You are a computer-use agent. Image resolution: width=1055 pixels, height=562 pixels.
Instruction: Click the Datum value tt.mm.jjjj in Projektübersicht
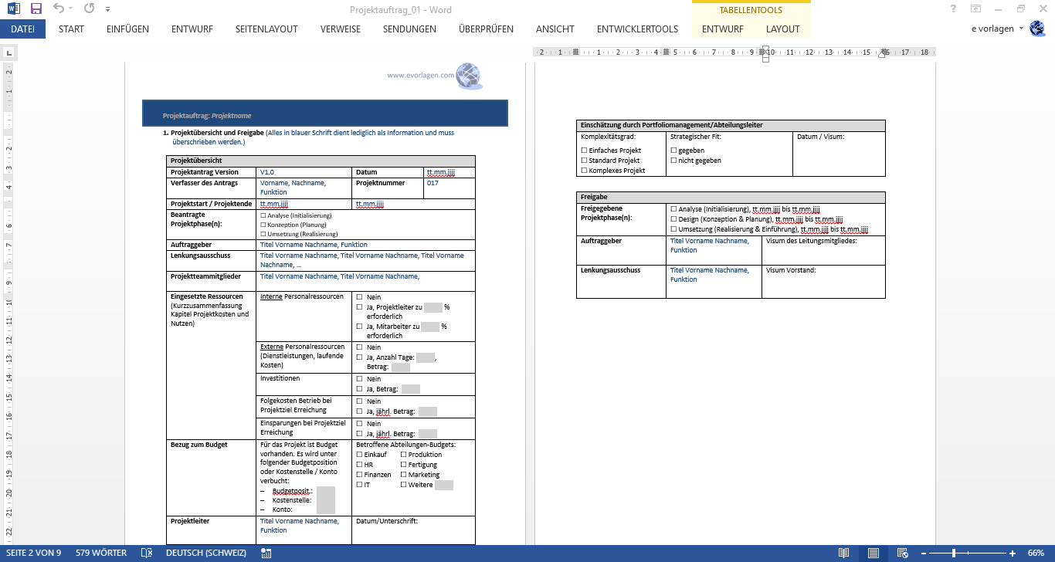440,172
